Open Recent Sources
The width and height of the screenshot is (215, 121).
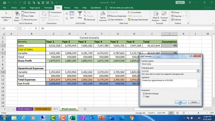29,20
